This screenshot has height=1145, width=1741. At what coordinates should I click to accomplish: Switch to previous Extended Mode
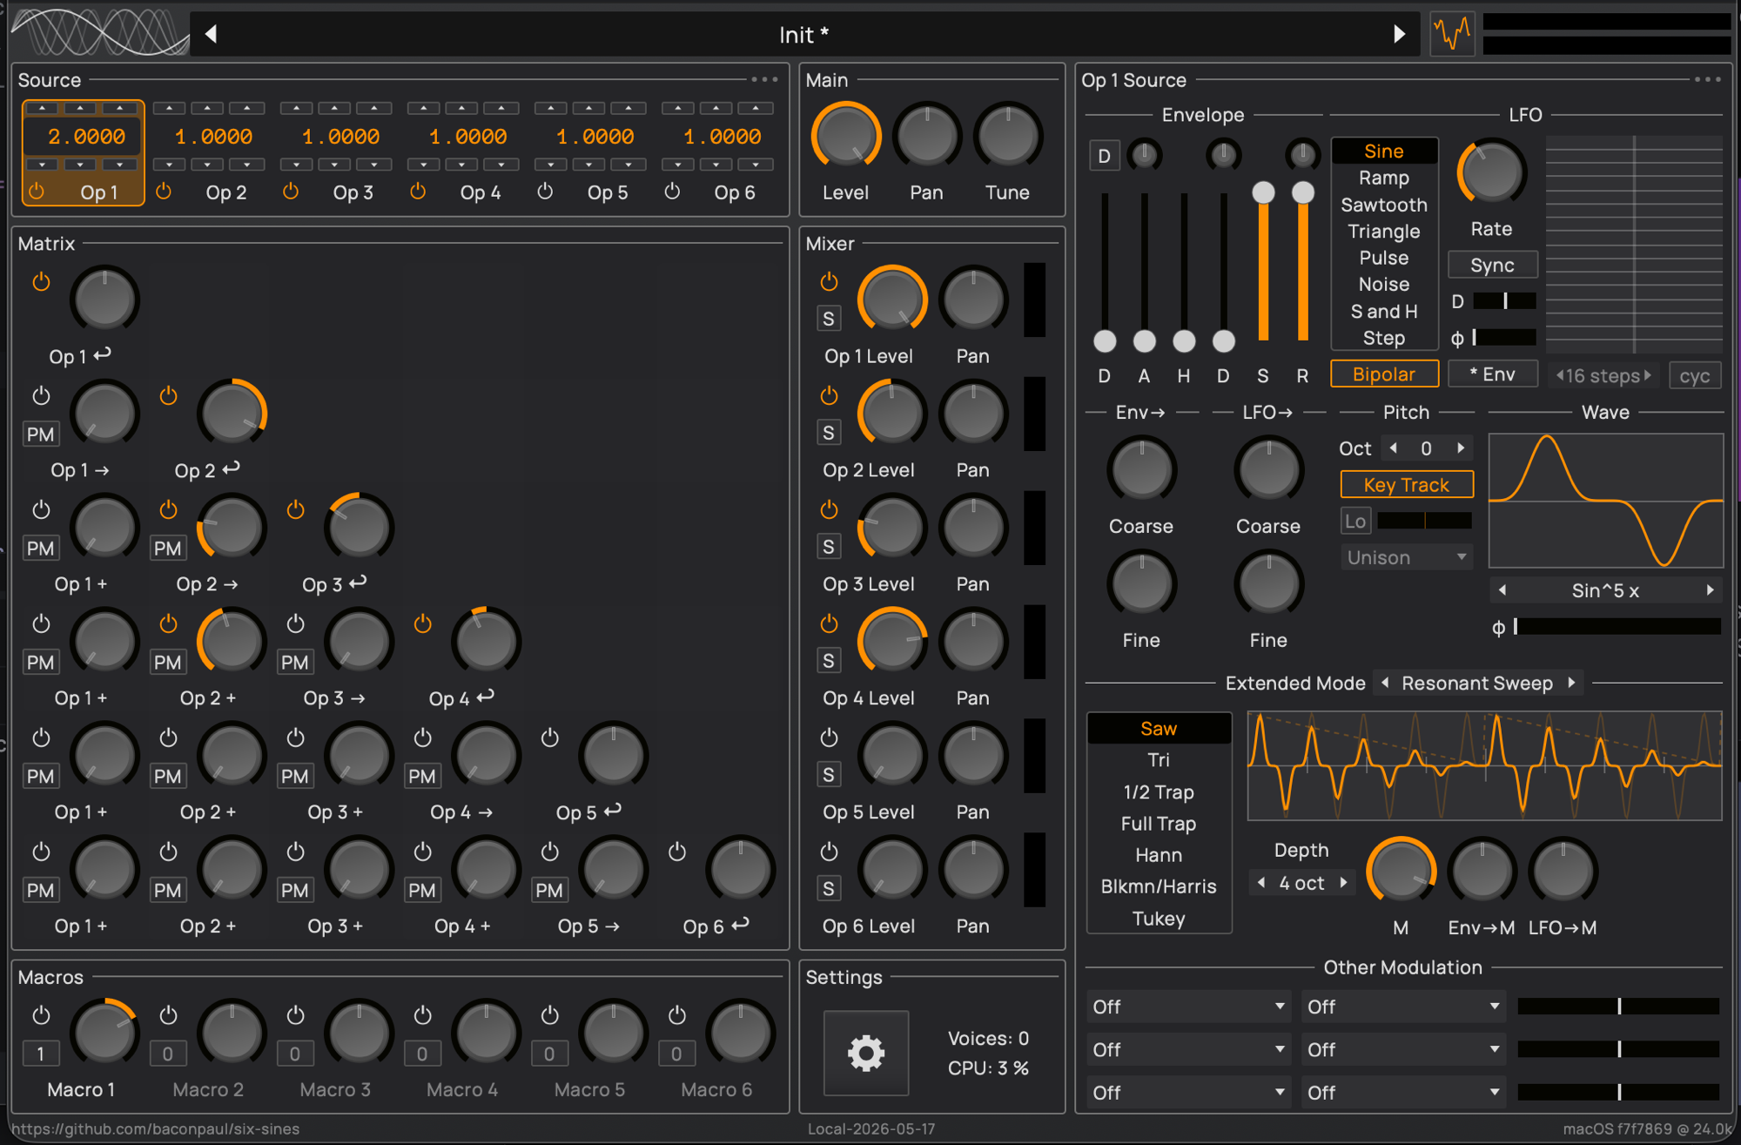point(1385,683)
